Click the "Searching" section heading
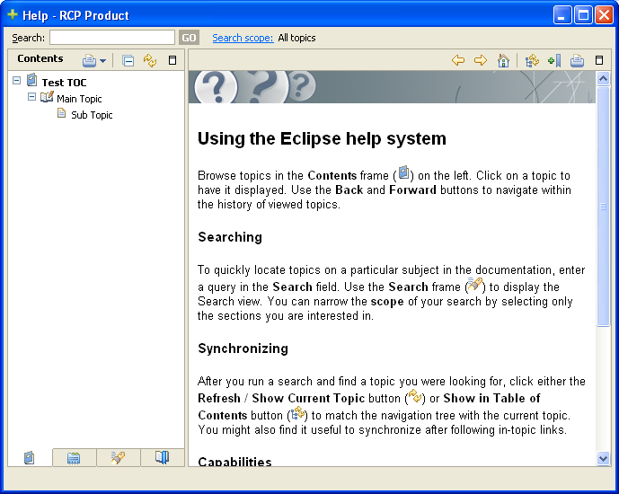Screen dimensions: 619x494 [230, 237]
